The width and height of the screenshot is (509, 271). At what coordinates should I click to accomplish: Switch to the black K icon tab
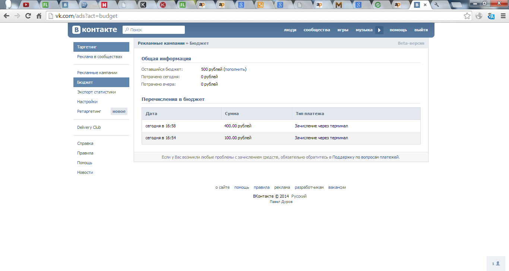point(143,5)
